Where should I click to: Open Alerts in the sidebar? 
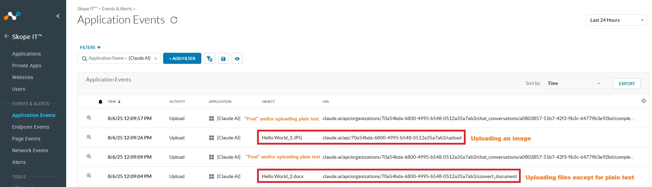point(19,162)
